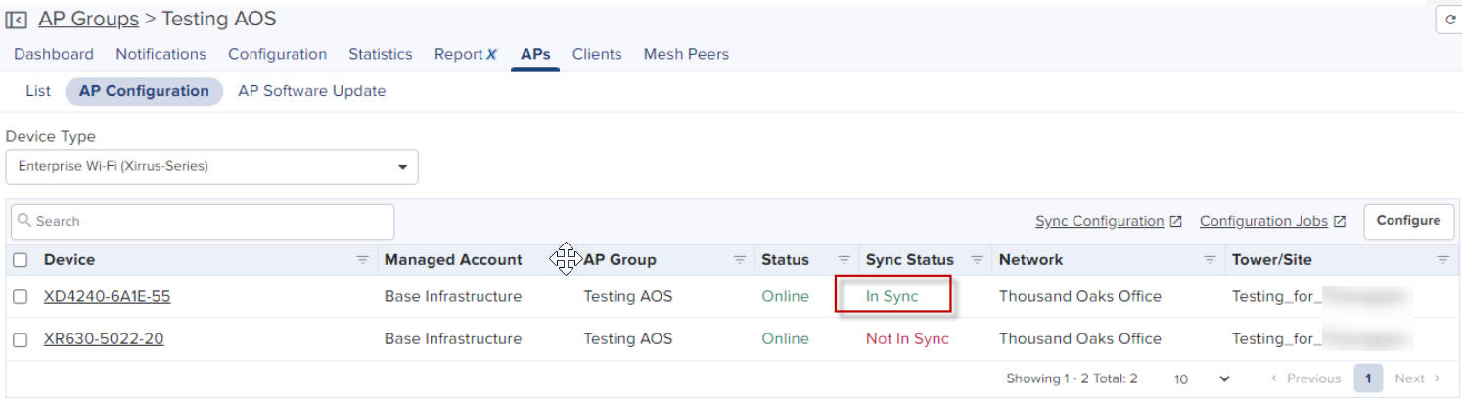The height and width of the screenshot is (400, 1462).
Task: Switch to the Clients tab
Action: 597,54
